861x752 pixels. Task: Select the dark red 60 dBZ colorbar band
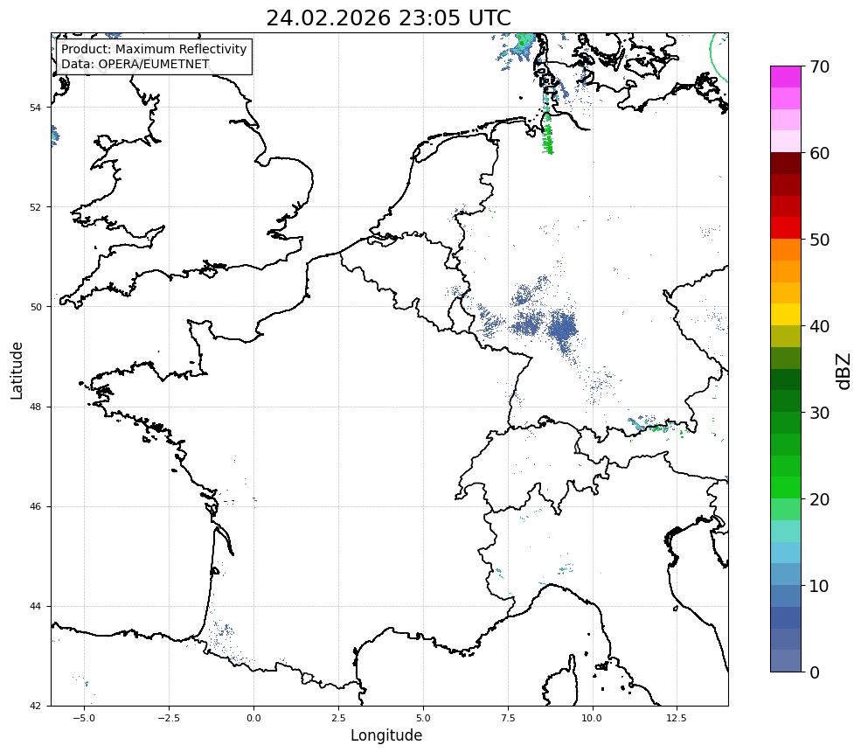tap(785, 164)
